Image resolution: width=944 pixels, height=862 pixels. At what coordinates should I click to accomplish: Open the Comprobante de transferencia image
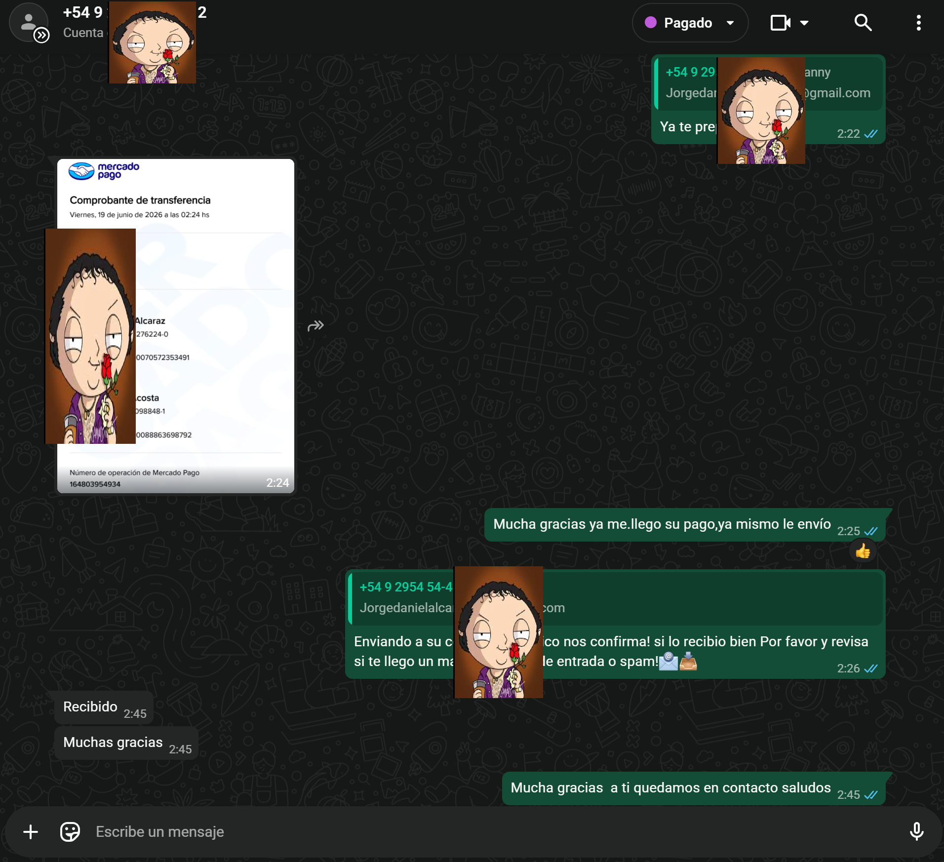[176, 326]
